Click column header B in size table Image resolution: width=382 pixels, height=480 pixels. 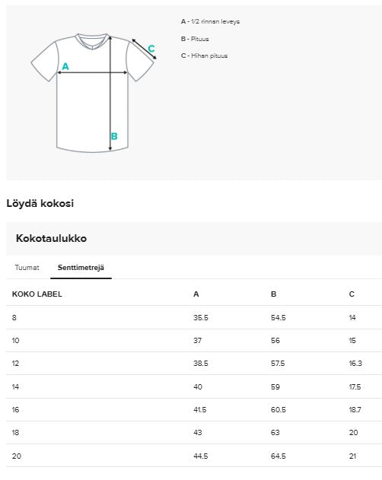click(x=273, y=294)
